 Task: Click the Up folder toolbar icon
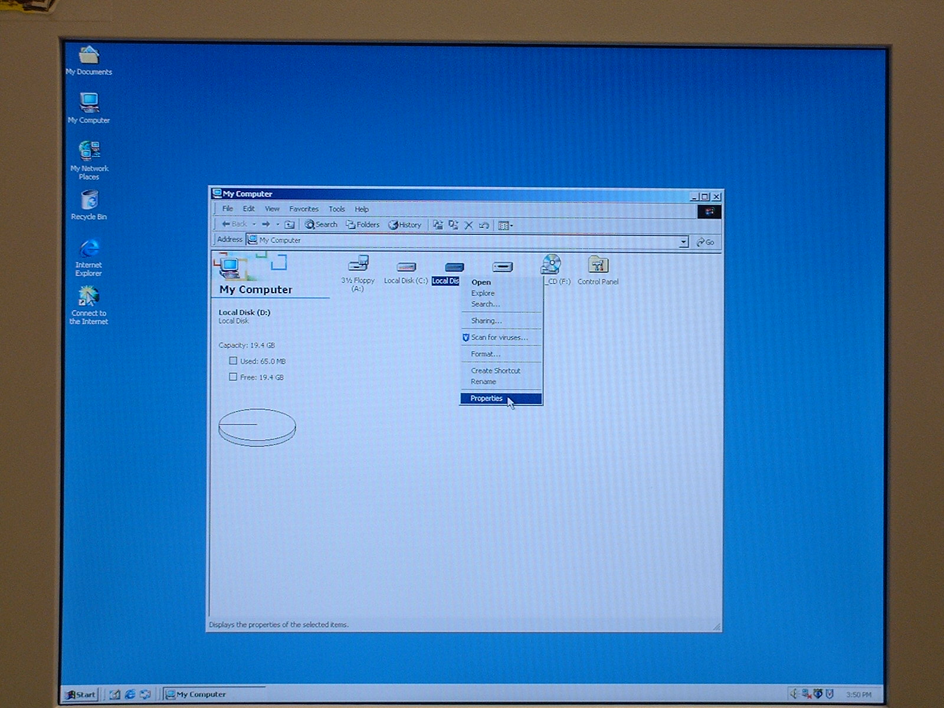click(x=290, y=224)
